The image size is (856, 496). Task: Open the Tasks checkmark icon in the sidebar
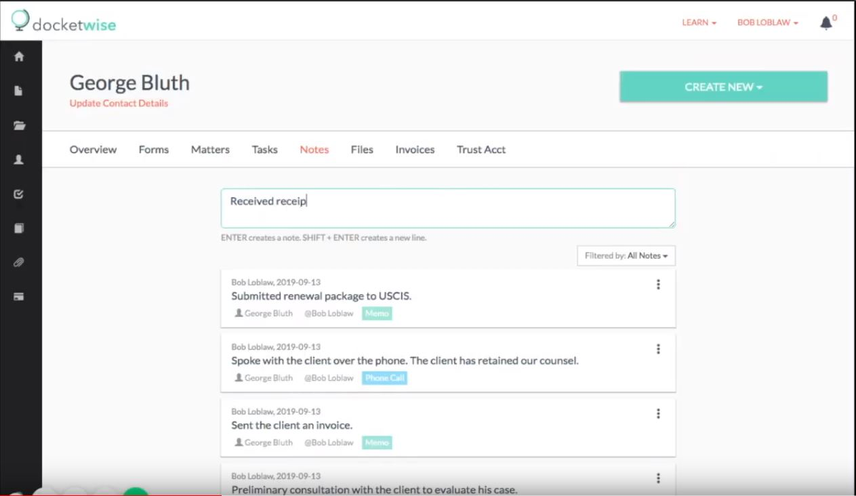point(19,194)
